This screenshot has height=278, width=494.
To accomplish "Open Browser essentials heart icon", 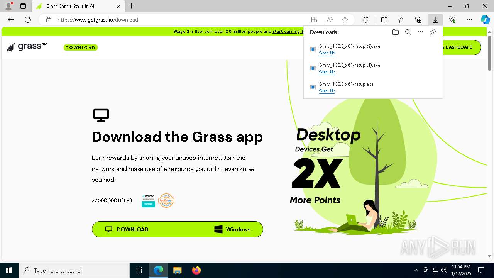I will pos(452,20).
